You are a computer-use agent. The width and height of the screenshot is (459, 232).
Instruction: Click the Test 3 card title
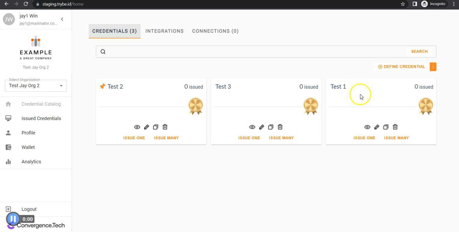click(x=223, y=87)
